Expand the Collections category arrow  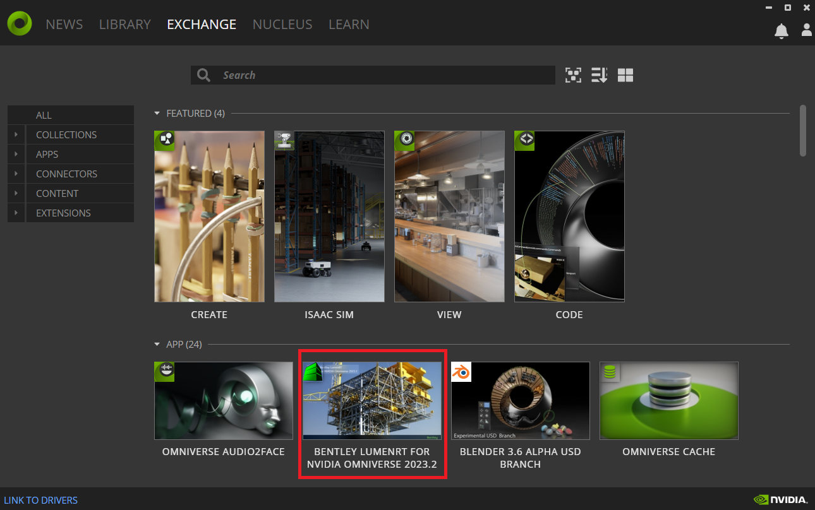tap(16, 134)
